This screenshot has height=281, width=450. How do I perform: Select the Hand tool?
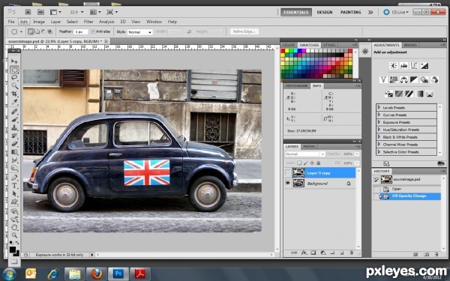14,227
